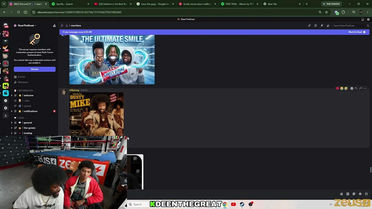Open the Chrome tab search dropdown
Viewport: 372px width, 209px height.
(x=4, y=4)
